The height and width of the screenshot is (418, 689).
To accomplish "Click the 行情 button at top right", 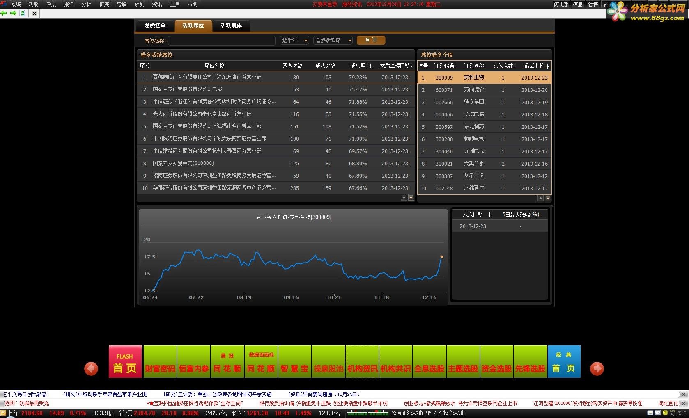I will tap(593, 4).
